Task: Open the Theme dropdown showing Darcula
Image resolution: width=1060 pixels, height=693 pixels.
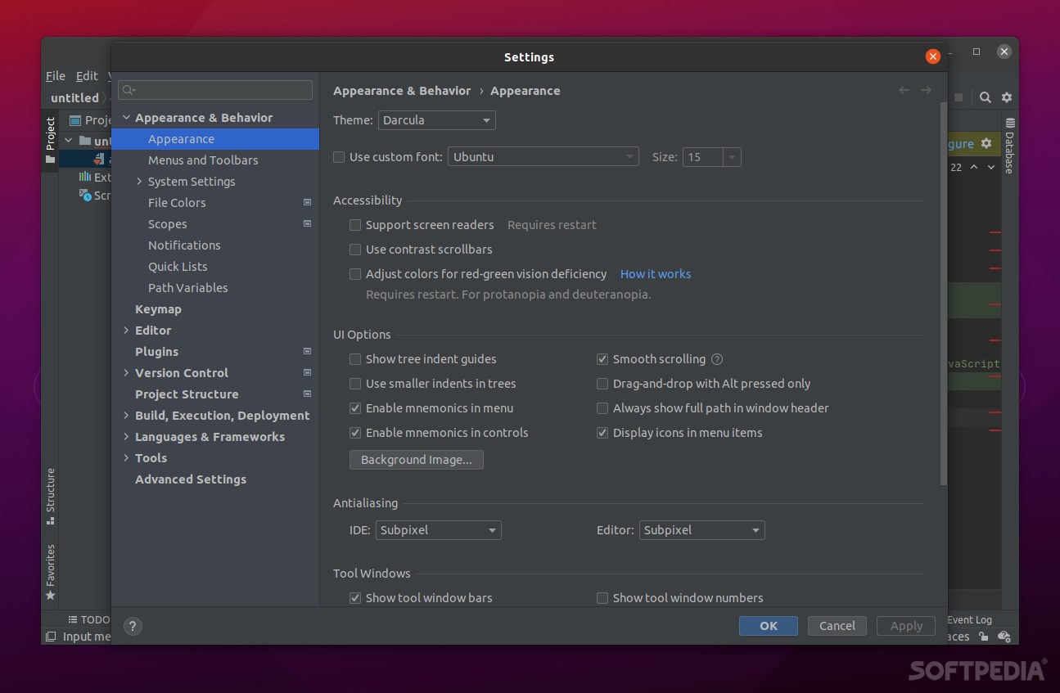Action: click(436, 120)
